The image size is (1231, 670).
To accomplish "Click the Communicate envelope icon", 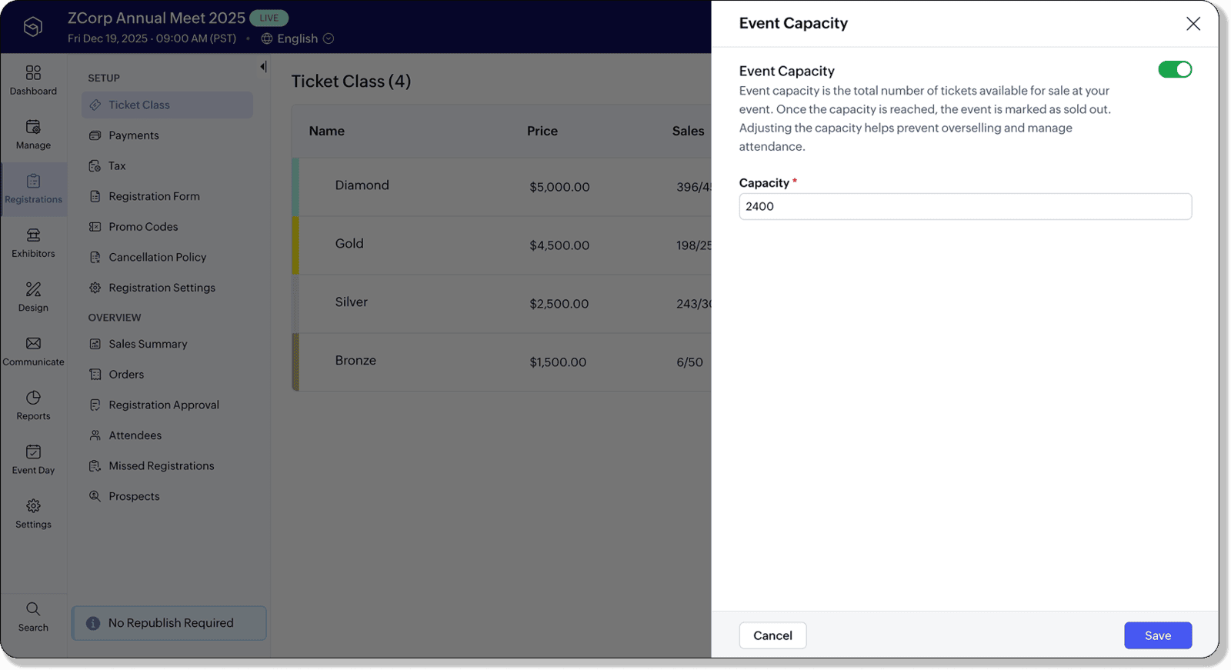I will coord(33,344).
